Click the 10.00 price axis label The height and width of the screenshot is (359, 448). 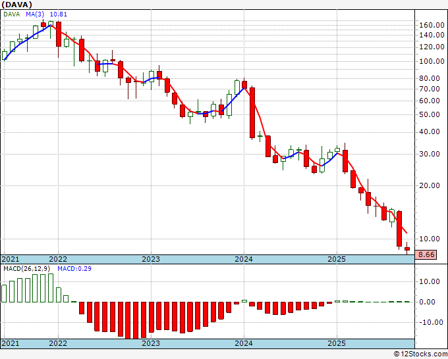coord(430,239)
